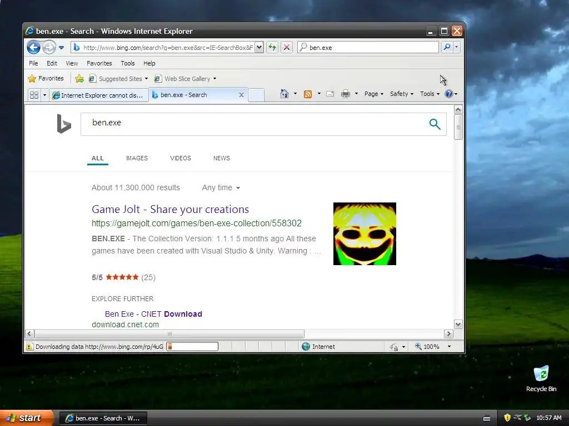Switch to the IMAGES tab
This screenshot has height=426, width=569.
tap(137, 158)
